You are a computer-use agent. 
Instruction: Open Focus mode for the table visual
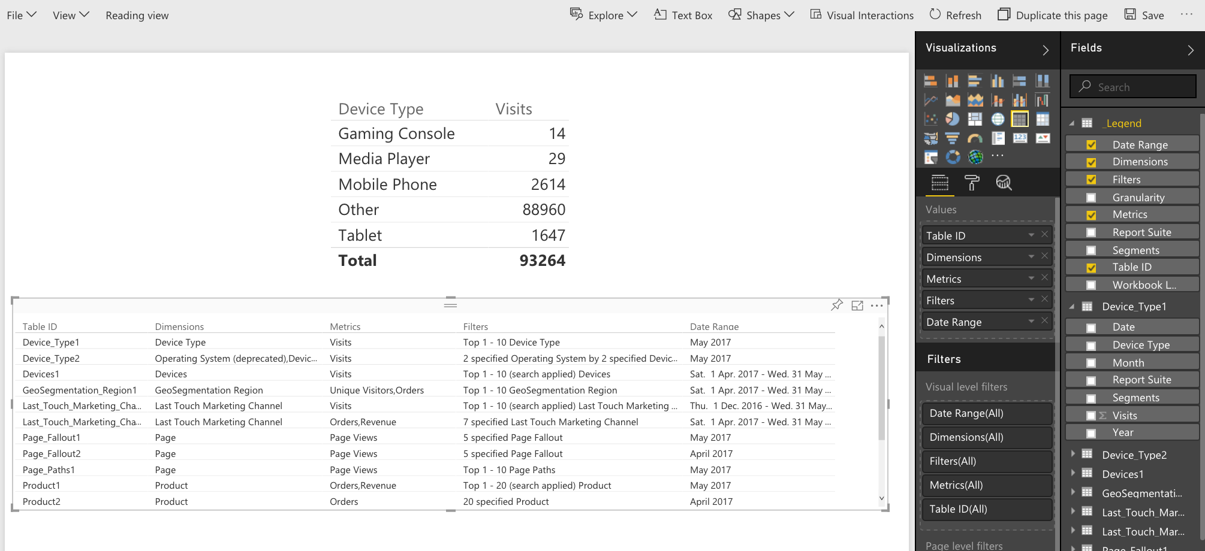click(857, 305)
